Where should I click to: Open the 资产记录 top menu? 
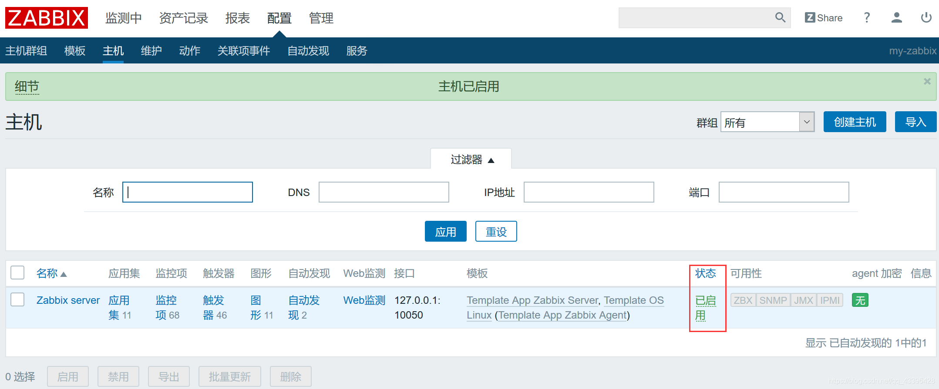[184, 18]
